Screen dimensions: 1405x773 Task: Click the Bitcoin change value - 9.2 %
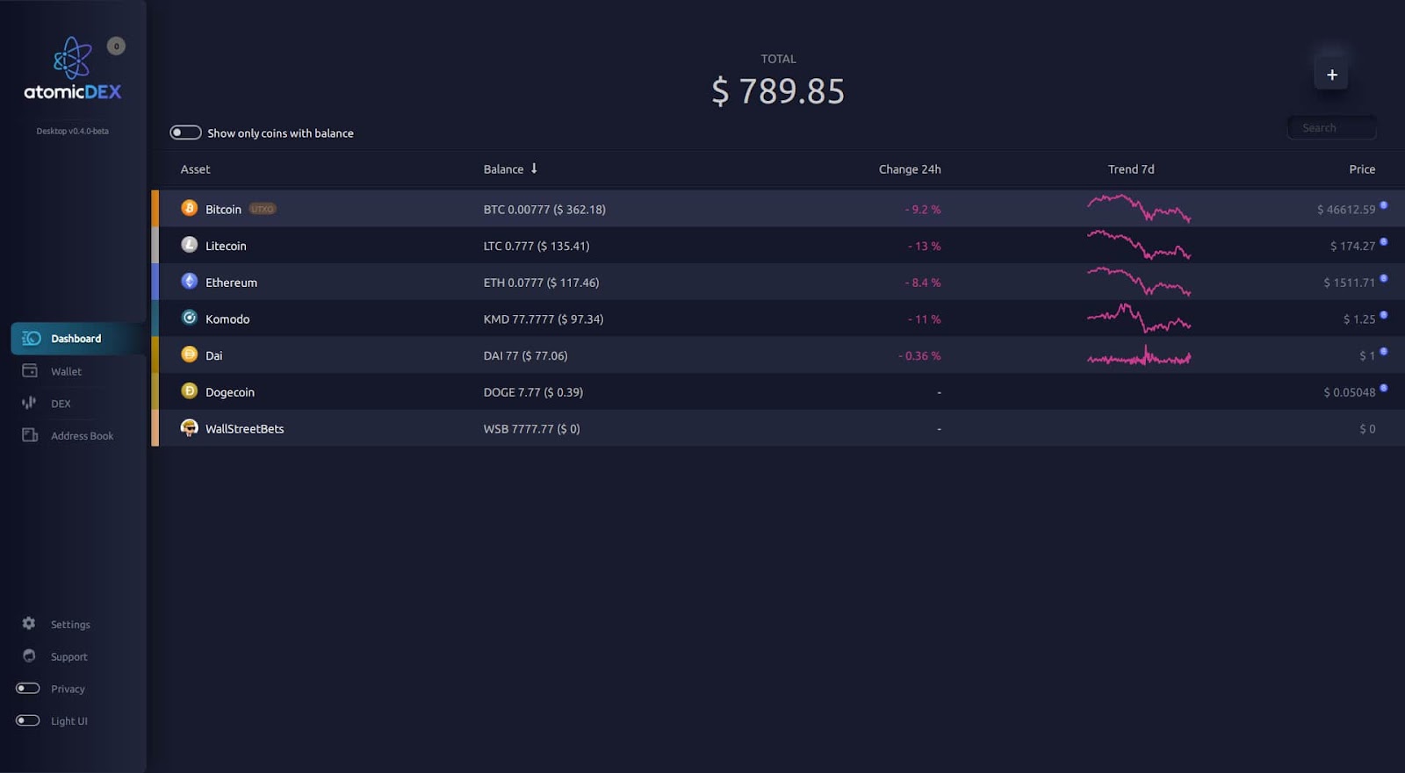(923, 210)
